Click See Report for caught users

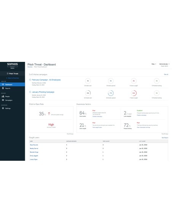tap(165, 138)
